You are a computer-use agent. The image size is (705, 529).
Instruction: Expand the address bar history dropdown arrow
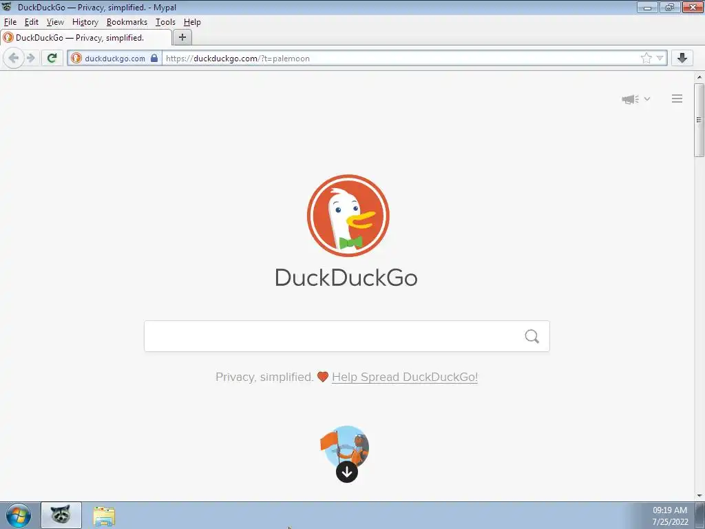(660, 58)
